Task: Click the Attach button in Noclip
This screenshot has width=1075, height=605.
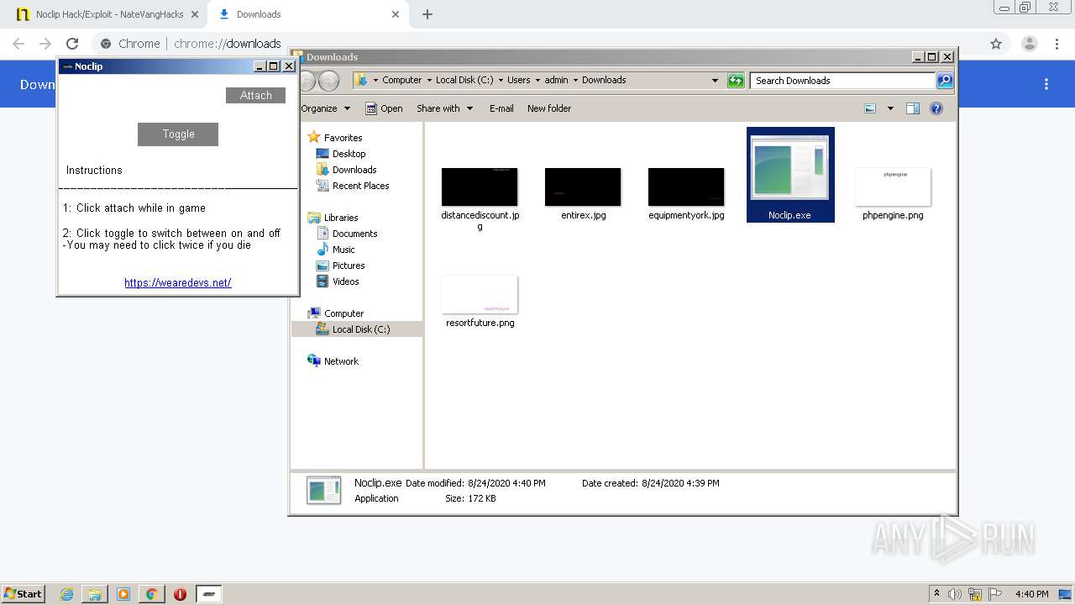Action: pos(255,96)
